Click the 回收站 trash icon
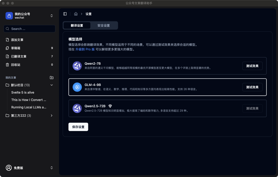 [7, 65]
